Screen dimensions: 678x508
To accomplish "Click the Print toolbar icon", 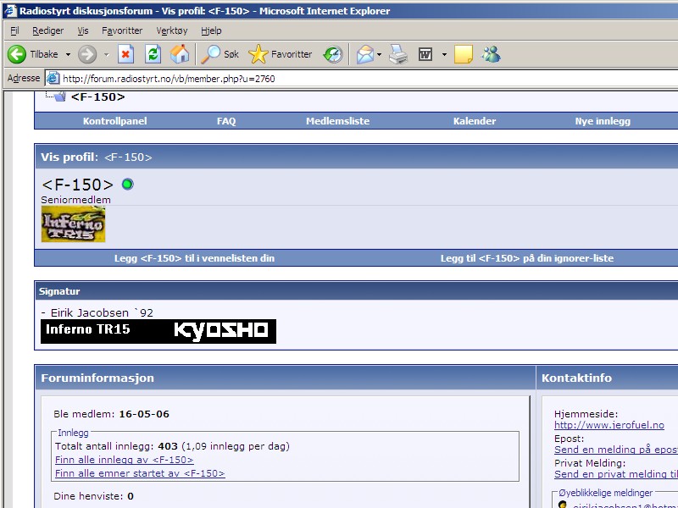I will pos(398,54).
